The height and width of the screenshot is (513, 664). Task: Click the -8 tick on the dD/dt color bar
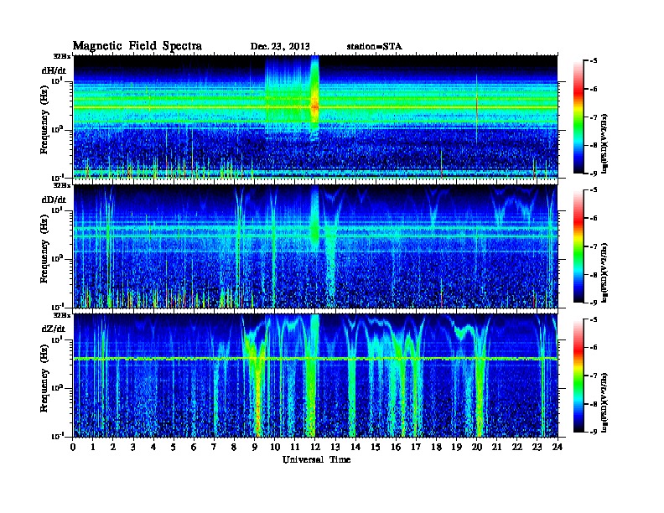click(x=594, y=275)
